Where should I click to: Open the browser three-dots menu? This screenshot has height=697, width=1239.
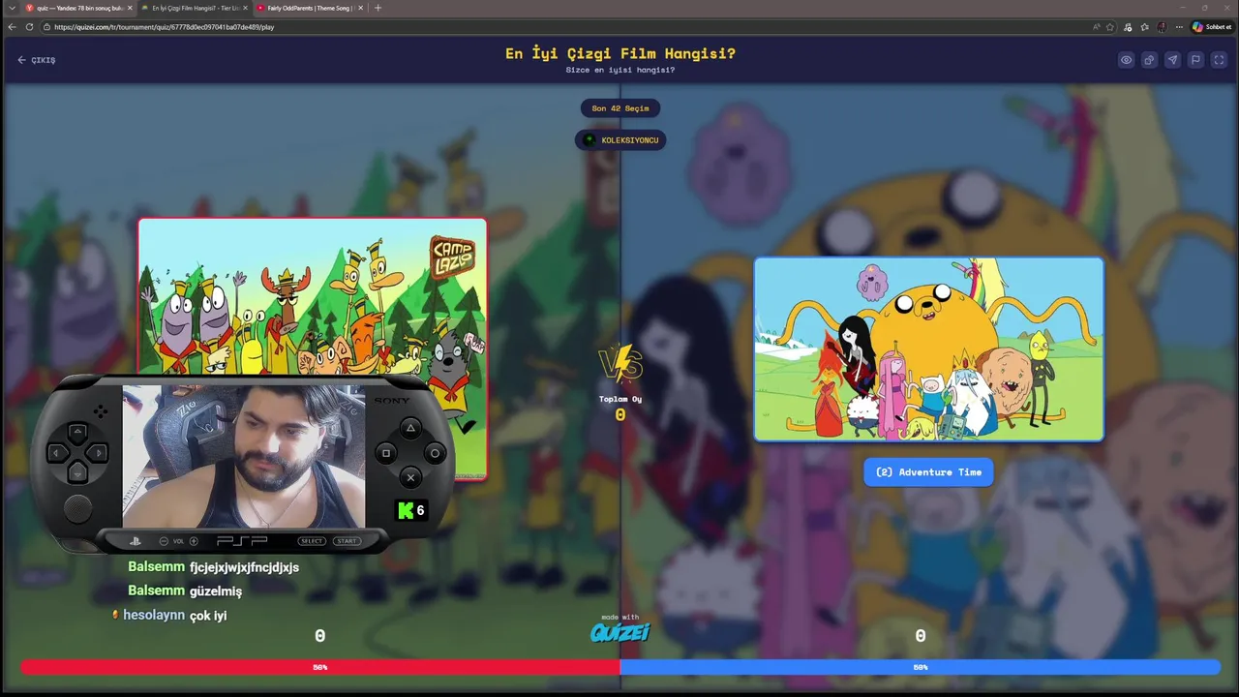click(x=1179, y=27)
